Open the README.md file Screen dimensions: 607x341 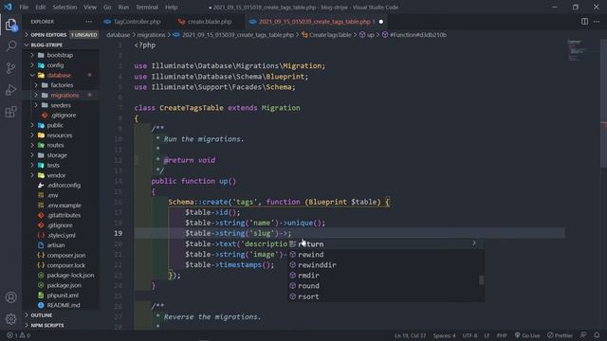[x=62, y=305]
